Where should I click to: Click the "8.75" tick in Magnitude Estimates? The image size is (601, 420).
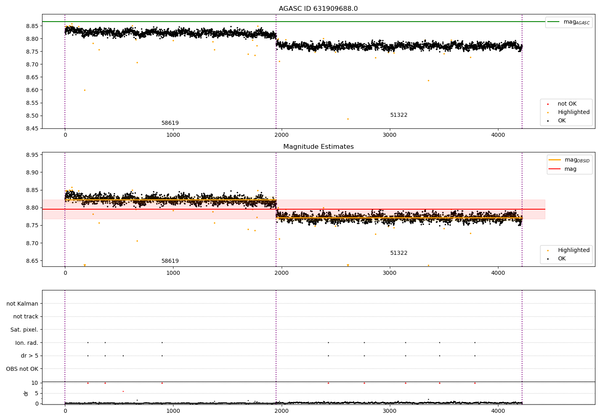tap(32, 226)
